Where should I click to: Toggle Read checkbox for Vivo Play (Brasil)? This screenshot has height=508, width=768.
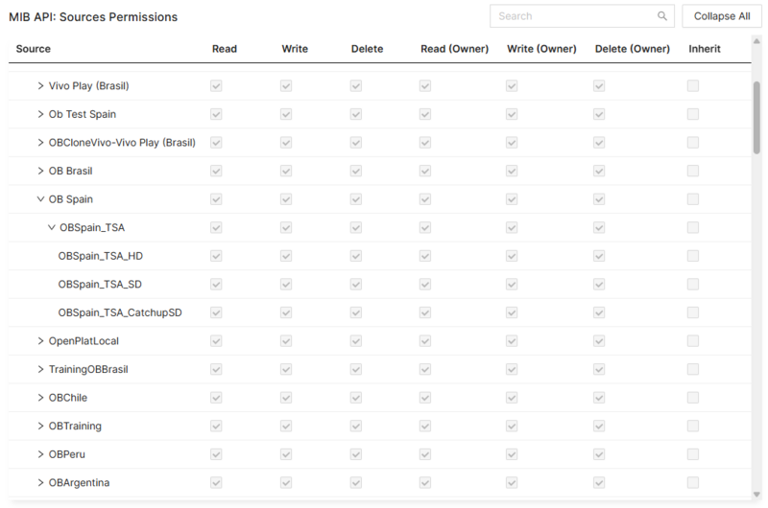217,86
